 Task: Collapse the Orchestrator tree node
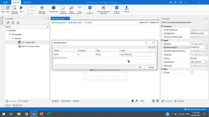click(10, 34)
